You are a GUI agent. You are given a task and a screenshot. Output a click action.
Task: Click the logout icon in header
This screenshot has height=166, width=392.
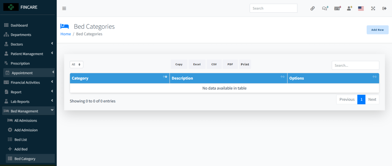384,8
